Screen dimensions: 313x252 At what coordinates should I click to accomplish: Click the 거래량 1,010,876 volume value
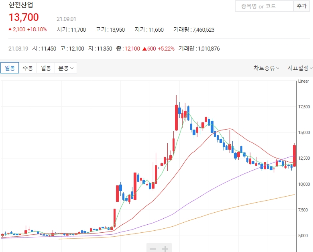click(x=199, y=49)
